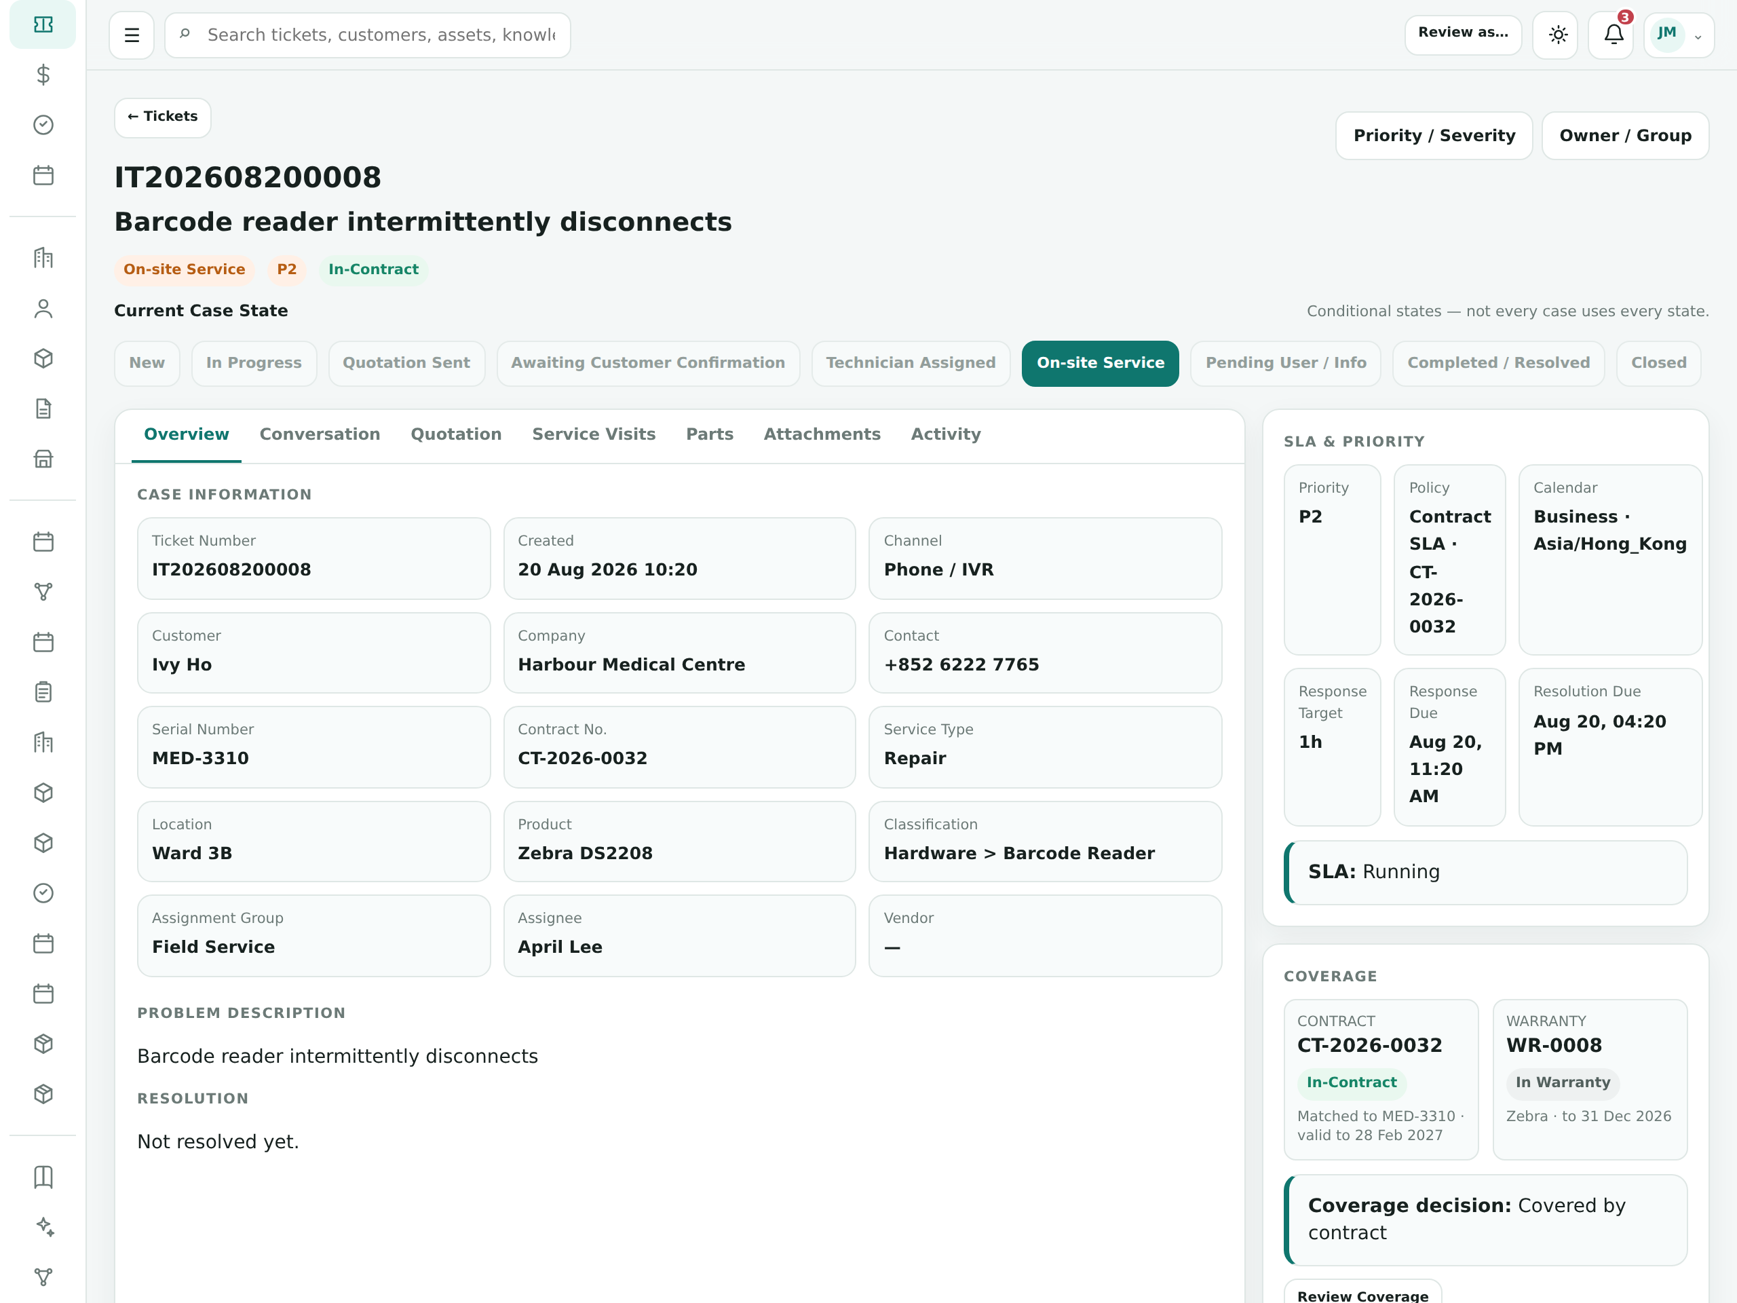The height and width of the screenshot is (1303, 1737).
Task: Click the Review Coverage button
Action: click(1362, 1291)
